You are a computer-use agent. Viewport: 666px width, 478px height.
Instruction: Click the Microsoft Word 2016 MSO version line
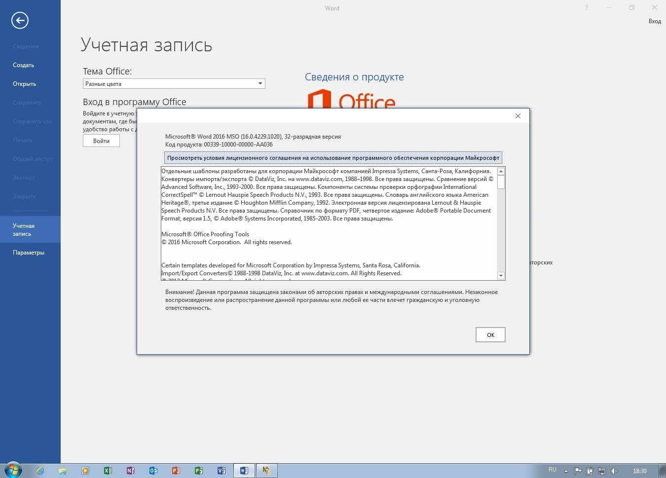(x=253, y=137)
